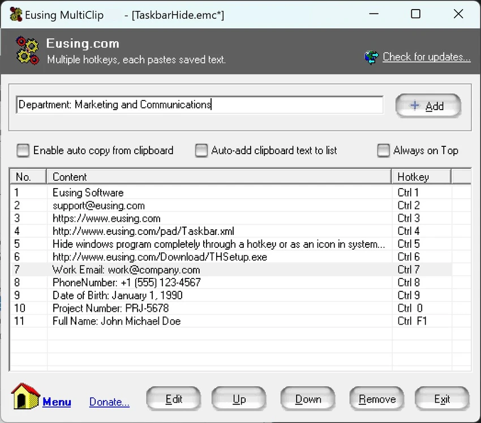This screenshot has height=423, width=481.
Task: Click the Add button
Action: [x=428, y=106]
